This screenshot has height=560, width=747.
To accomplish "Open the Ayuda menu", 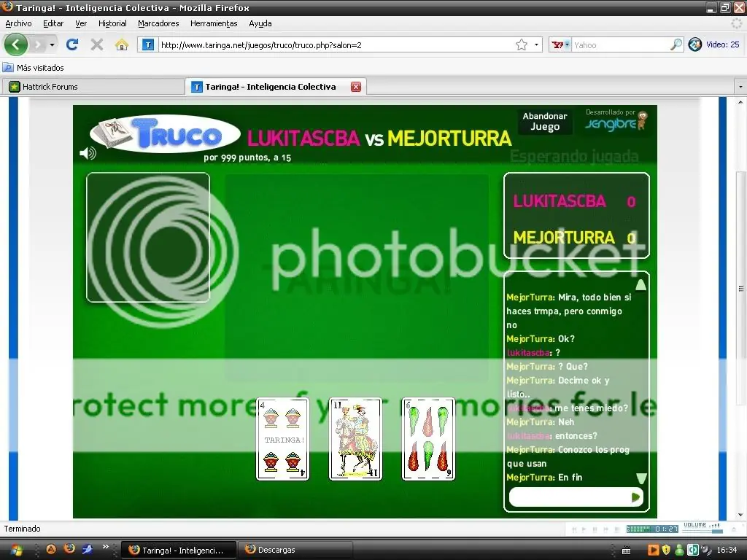I will pos(260,23).
